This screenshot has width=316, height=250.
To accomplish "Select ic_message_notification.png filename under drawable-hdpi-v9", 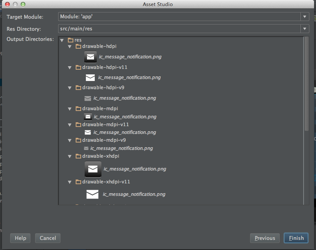I will [x=124, y=99].
